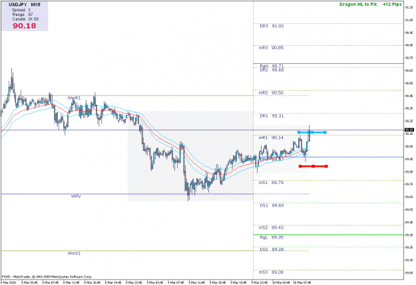Click the Dragon HL to PA label

tap(359, 4)
